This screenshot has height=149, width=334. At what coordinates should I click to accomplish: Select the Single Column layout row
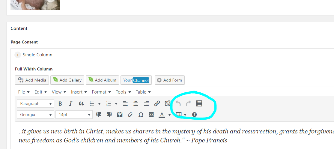click(37, 55)
